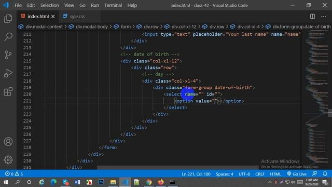
Task: Open the View menu
Action: tap(69, 5)
